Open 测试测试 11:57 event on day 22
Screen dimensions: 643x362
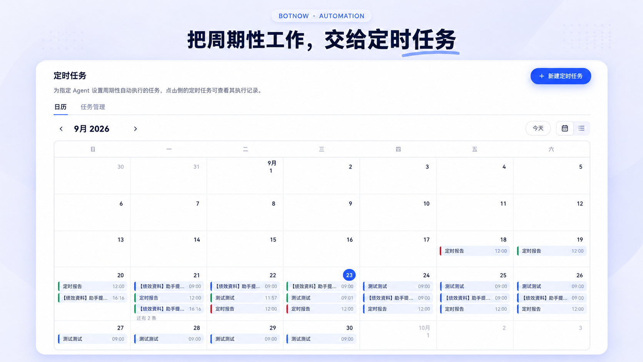245,298
